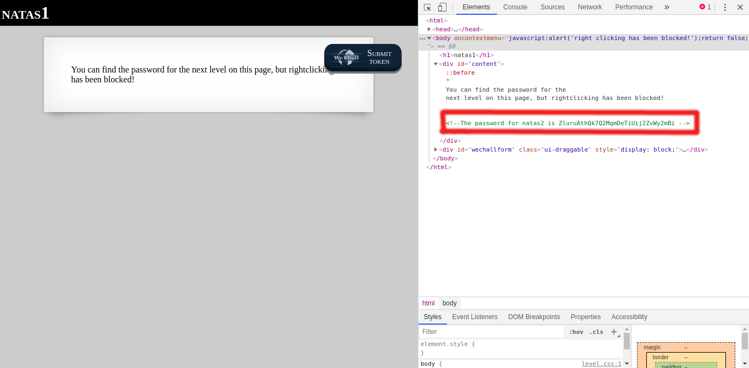Select the Styles pane tab
Viewport: 749px width, 368px height.
tap(433, 317)
